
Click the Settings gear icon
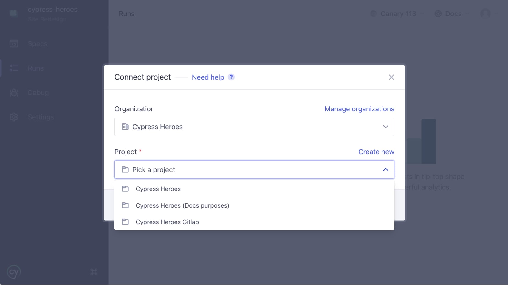click(x=14, y=117)
